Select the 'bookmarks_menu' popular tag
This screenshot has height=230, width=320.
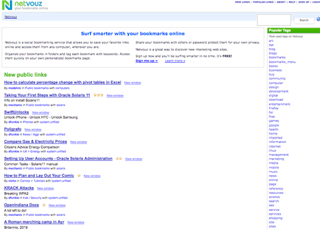(x=282, y=62)
